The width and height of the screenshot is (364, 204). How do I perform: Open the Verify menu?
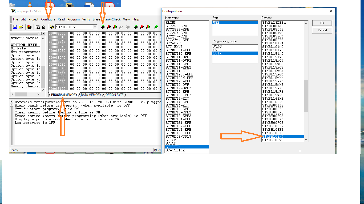[86, 19]
